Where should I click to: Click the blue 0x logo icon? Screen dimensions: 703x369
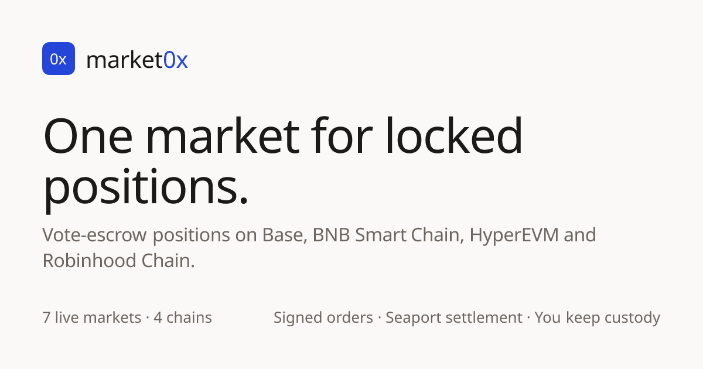(59, 59)
